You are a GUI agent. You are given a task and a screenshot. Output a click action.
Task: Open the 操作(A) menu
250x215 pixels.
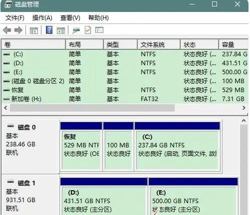coord(42,18)
